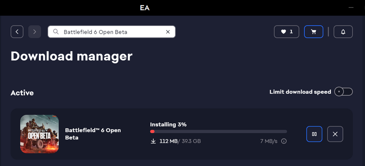Viewport: 365px width, 166px height.
Task: Click the installing progress bar
Action: pos(219,132)
